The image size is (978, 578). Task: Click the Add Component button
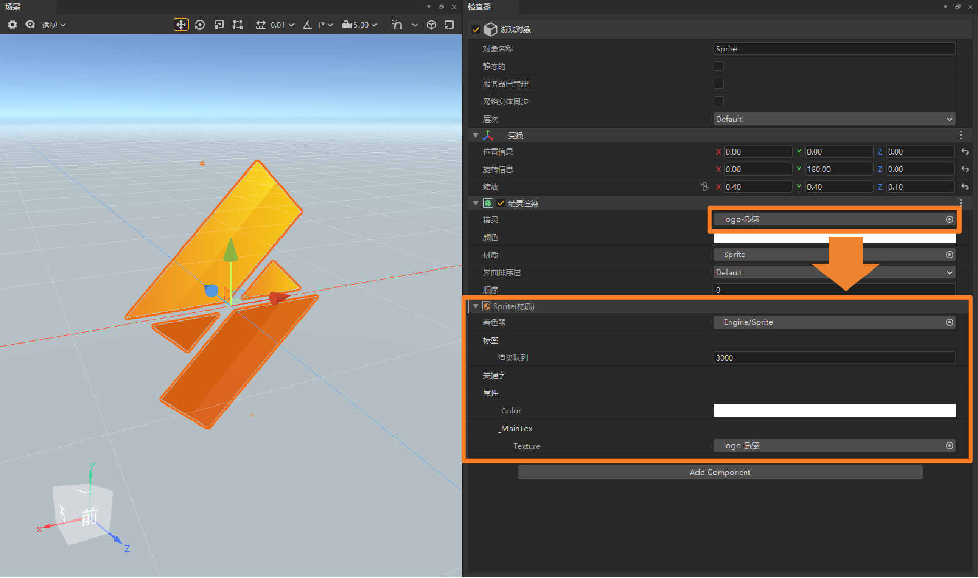(x=720, y=472)
